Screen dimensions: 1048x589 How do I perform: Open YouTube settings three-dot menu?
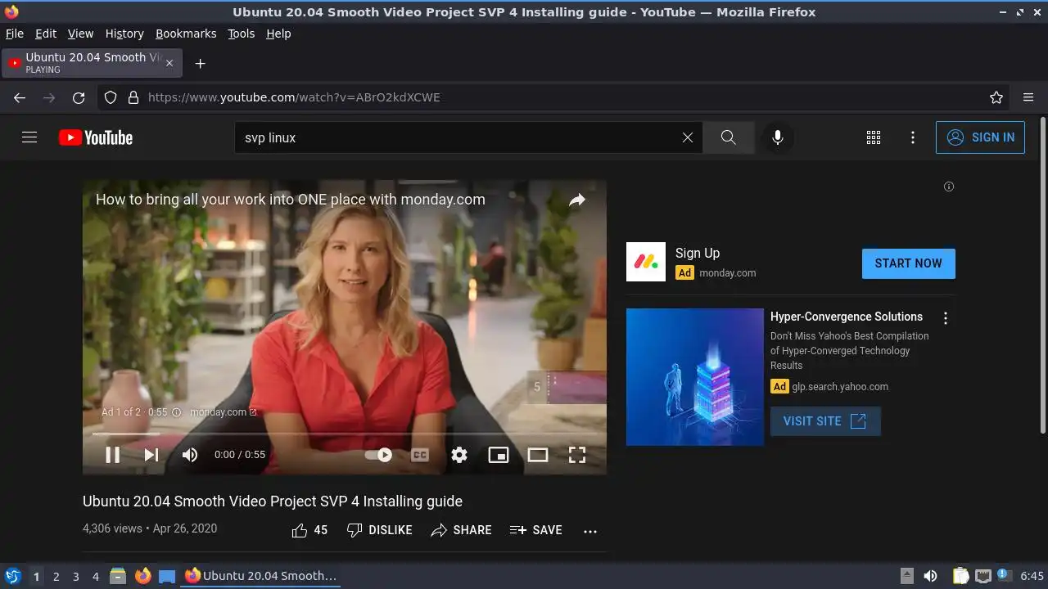click(913, 137)
